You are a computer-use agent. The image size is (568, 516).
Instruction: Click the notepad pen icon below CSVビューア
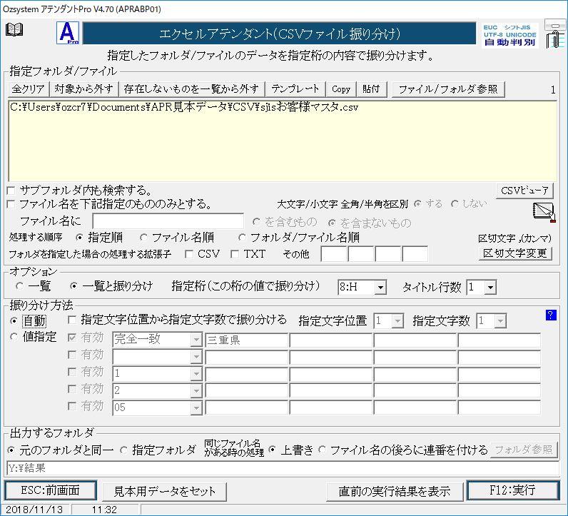click(544, 213)
